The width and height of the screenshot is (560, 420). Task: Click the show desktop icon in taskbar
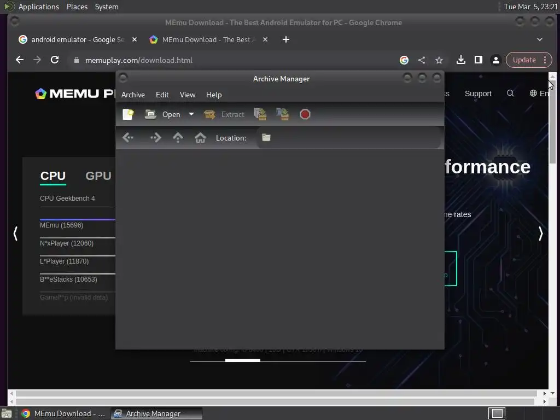(x=7, y=413)
